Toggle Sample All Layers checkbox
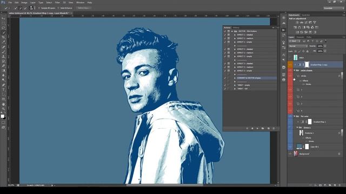The image size is (346, 194). pyautogui.click(x=39, y=8)
